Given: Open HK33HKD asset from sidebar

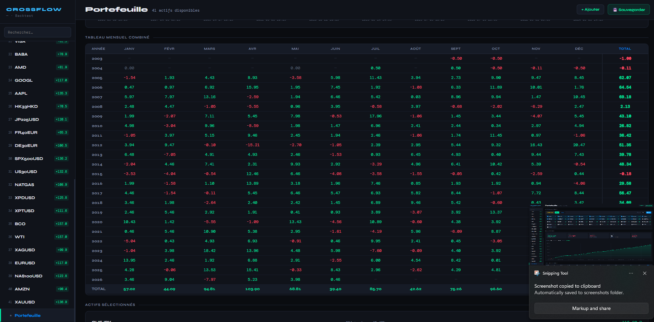Looking at the screenshot, I should point(37,106).
